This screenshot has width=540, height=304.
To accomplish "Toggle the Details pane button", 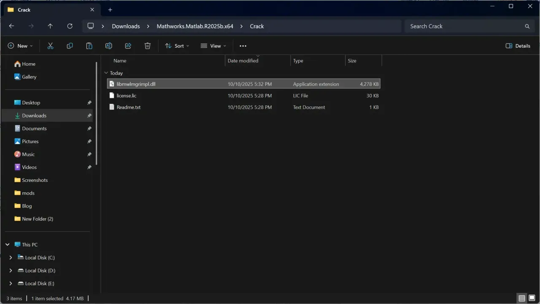I will pyautogui.click(x=518, y=46).
